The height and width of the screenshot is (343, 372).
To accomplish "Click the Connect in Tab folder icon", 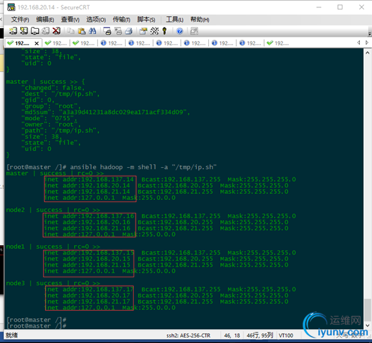I will tap(35, 31).
